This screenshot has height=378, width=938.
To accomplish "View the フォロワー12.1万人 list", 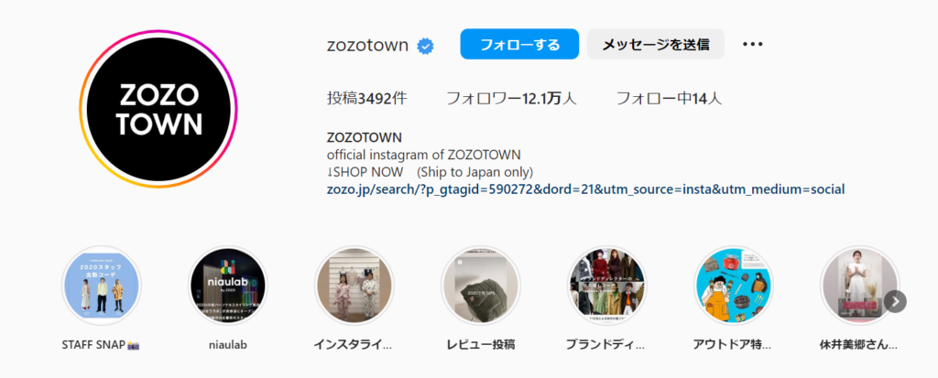I will coord(511,99).
